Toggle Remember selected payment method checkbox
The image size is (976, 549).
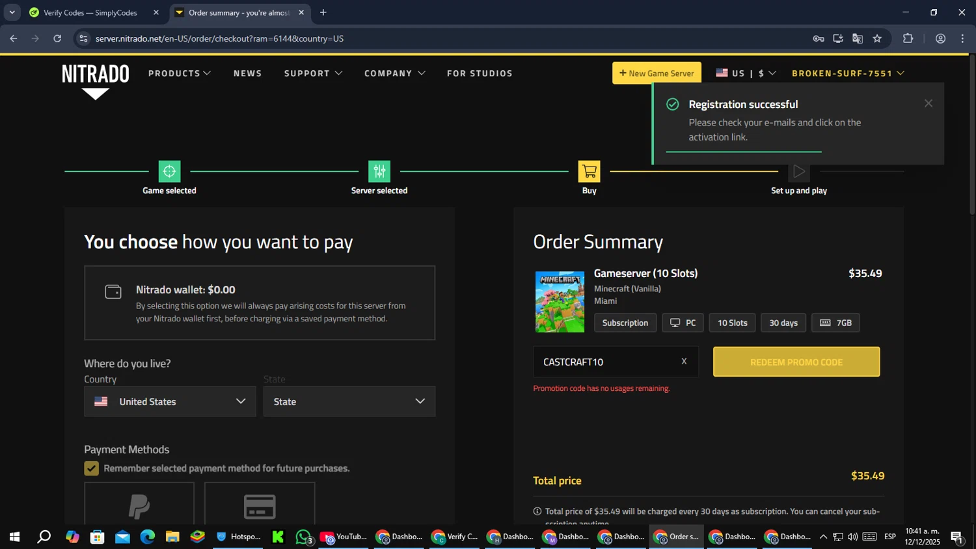click(x=92, y=468)
